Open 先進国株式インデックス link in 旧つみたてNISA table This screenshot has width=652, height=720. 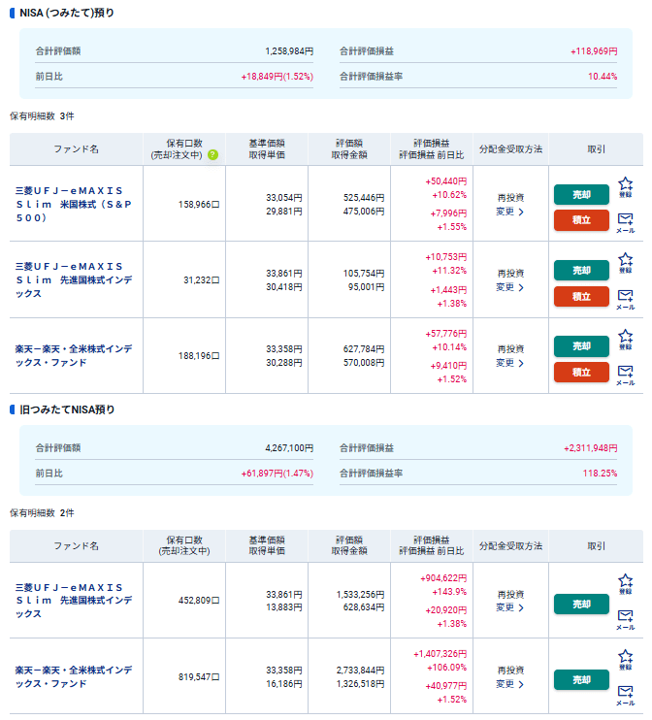[x=74, y=601]
